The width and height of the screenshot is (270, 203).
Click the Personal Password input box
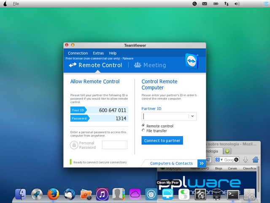(x=115, y=145)
